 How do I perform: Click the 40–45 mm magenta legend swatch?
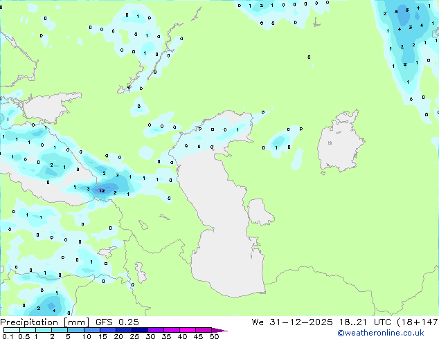pos(188,330)
